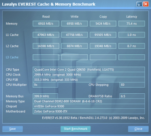This screenshot has width=151, height=136.
Task: Click the Latency column header
Action: [x=132, y=17]
